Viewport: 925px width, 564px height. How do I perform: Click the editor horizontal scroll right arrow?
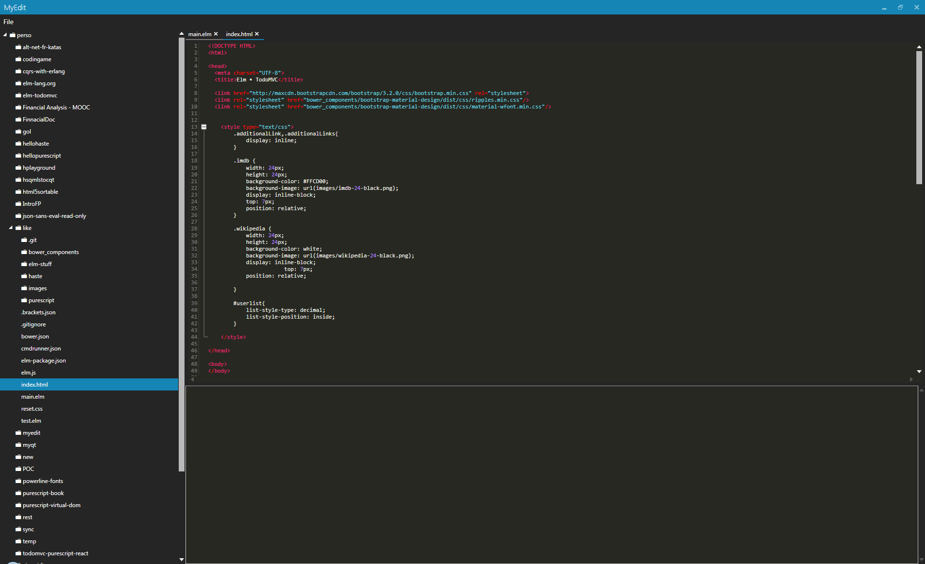tap(911, 379)
